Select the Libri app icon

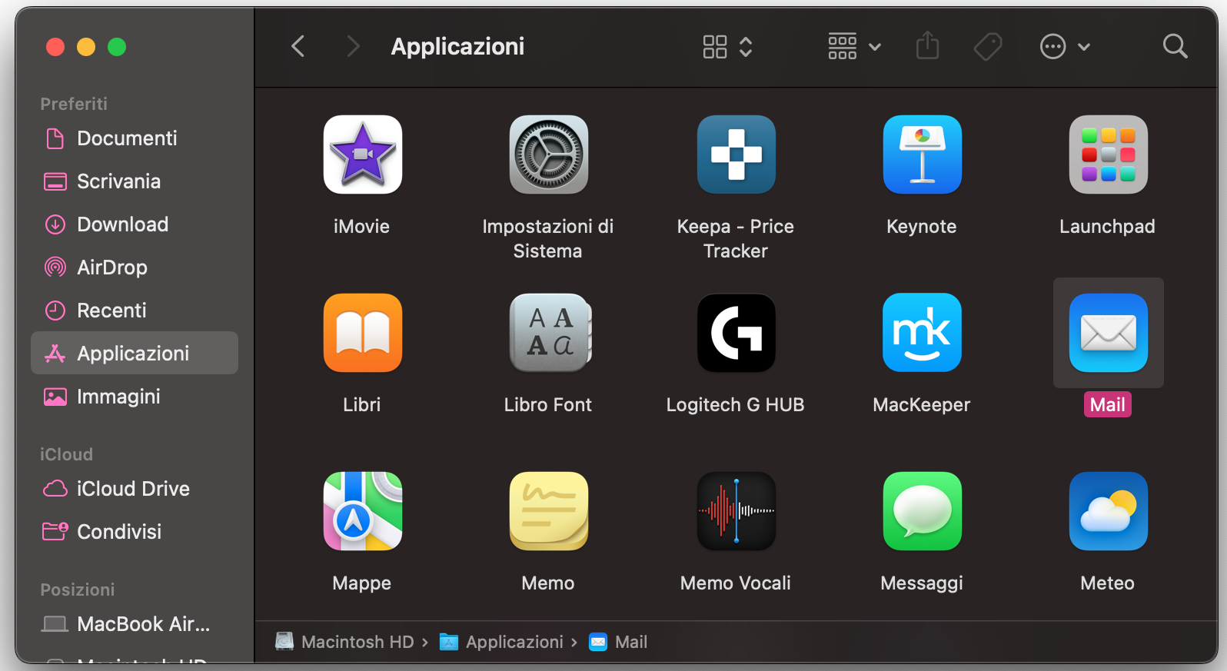coord(362,333)
